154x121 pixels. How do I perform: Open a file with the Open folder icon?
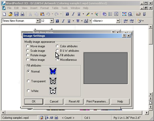click(x=10, y=14)
